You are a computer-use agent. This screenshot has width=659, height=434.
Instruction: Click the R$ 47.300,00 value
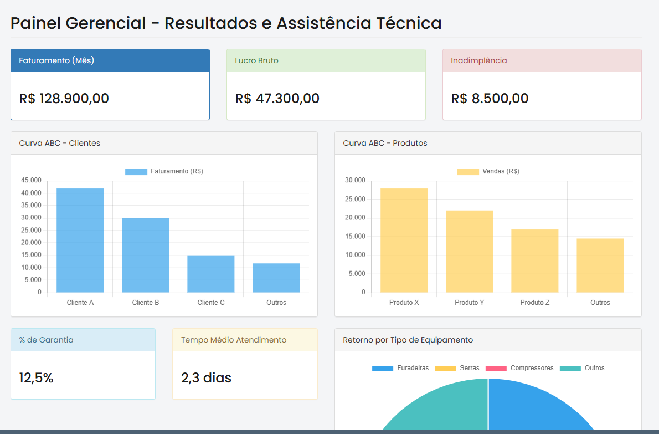tap(277, 99)
